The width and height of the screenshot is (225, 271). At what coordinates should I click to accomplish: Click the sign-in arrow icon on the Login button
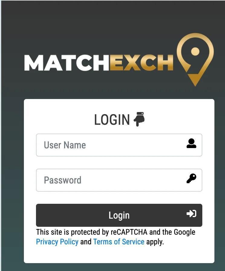(x=191, y=213)
